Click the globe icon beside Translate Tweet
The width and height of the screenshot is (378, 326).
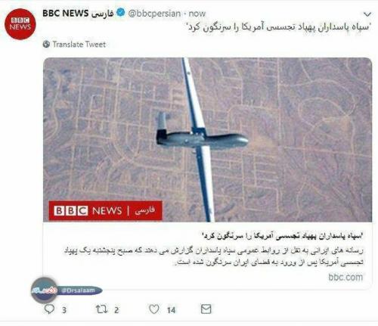coord(46,44)
